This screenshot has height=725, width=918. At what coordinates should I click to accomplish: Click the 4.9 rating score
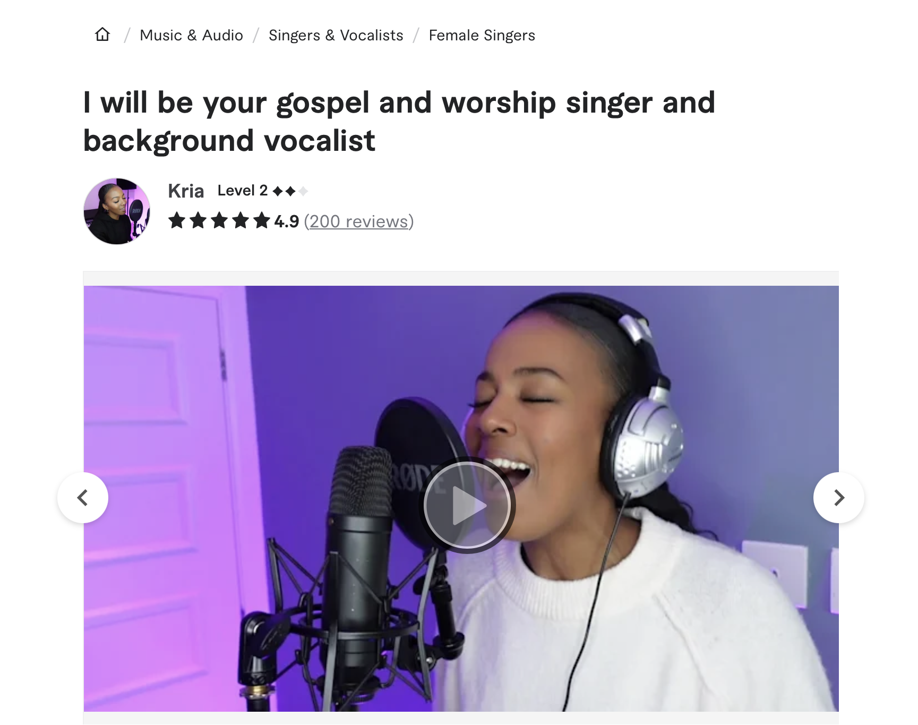[x=287, y=221]
